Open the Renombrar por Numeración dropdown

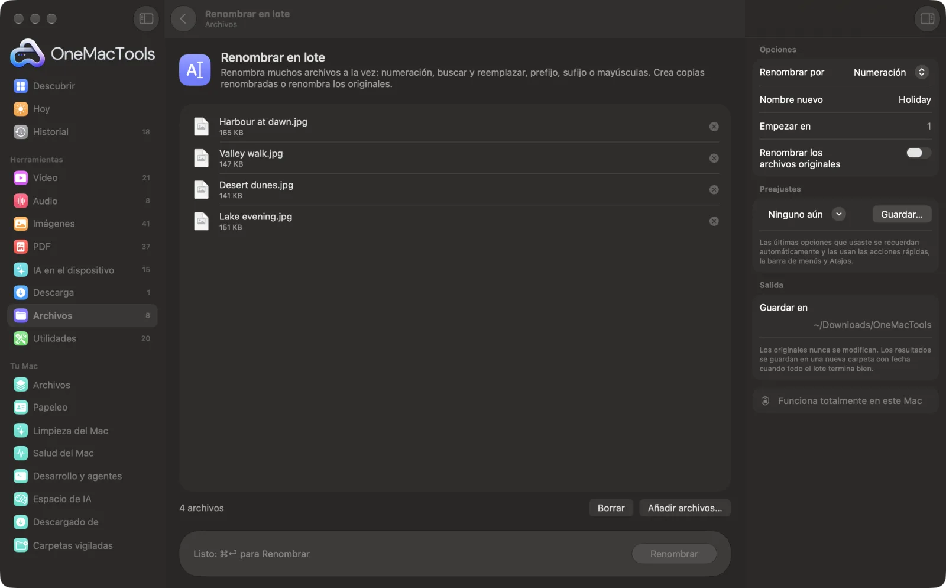(891, 72)
